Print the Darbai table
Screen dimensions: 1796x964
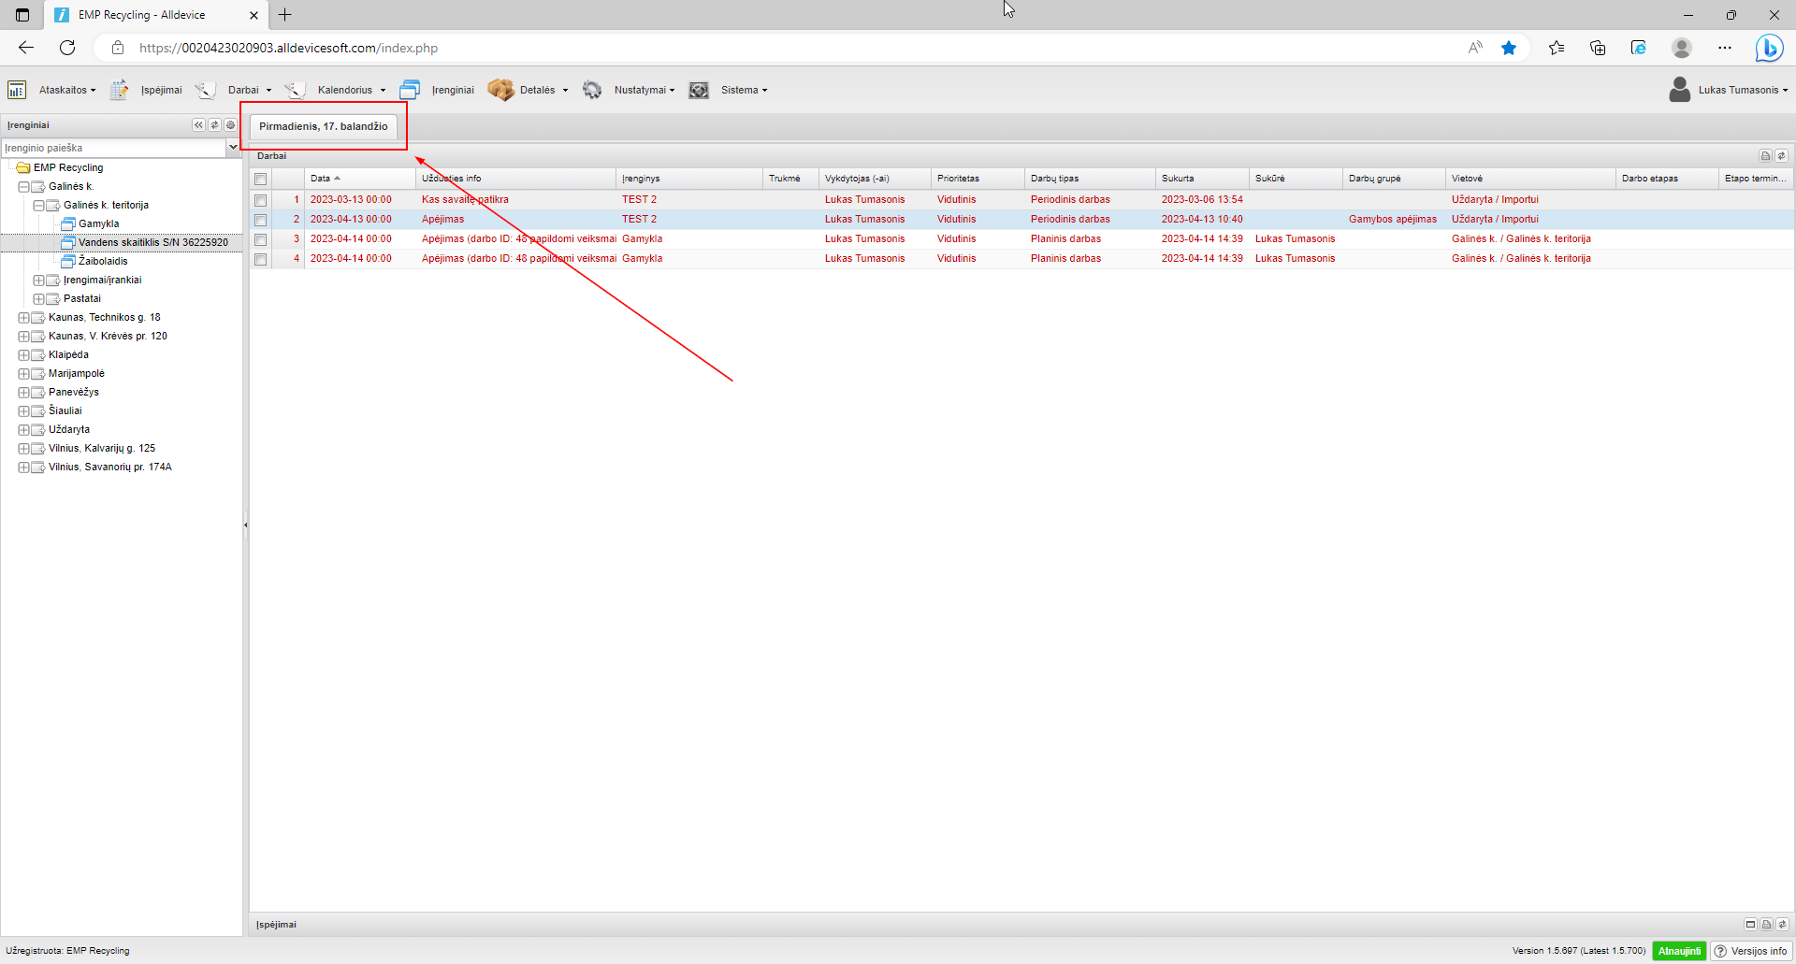pos(1765,156)
